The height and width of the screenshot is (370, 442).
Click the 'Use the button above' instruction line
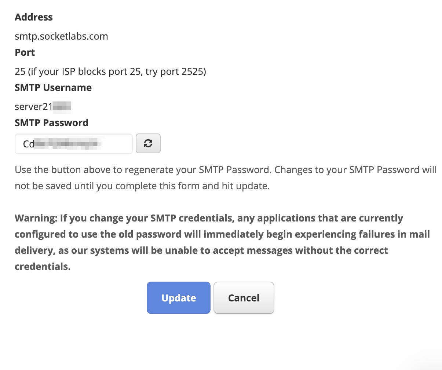[x=225, y=170]
